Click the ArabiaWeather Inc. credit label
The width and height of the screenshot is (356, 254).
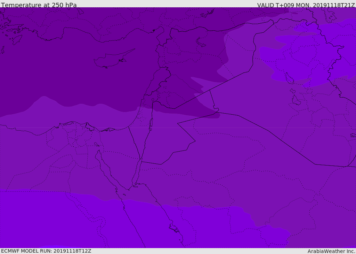pos(331,251)
